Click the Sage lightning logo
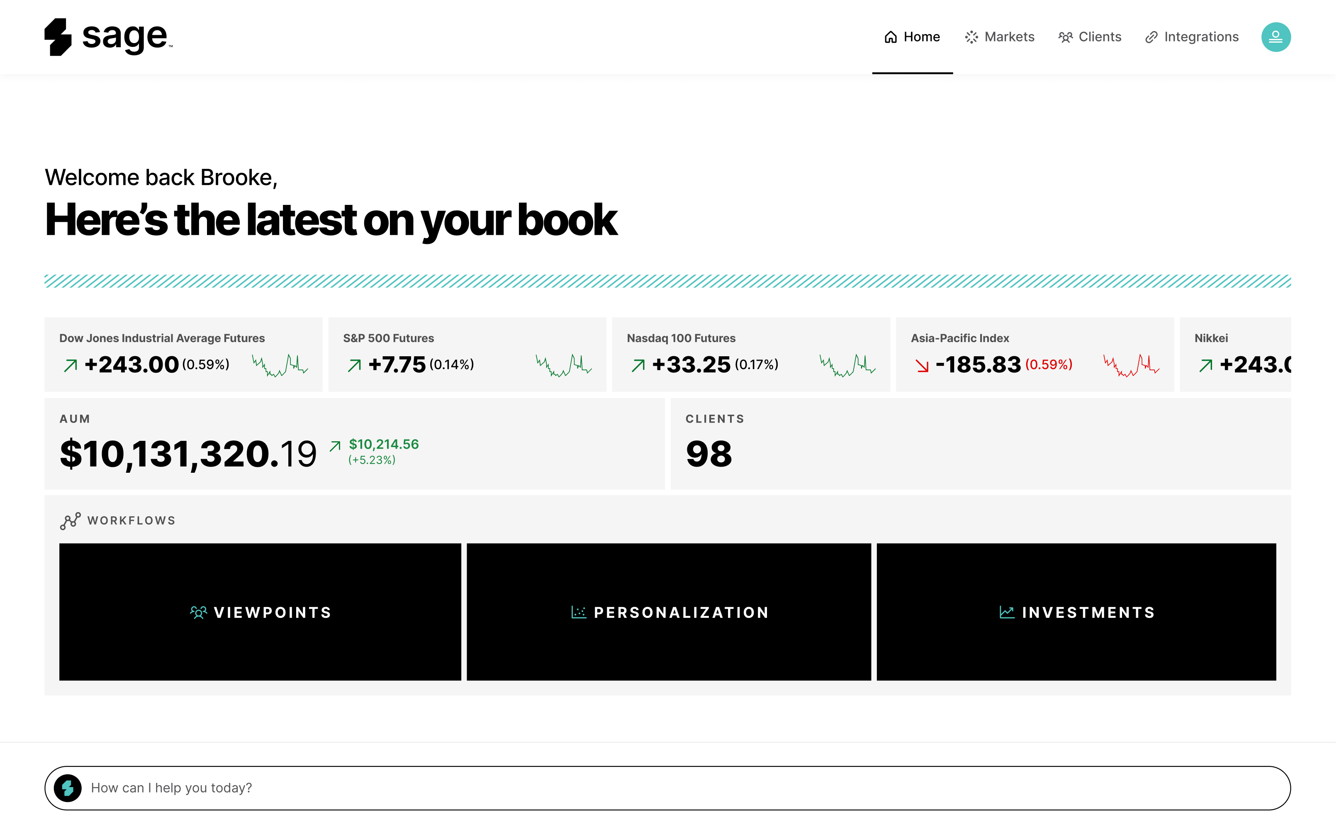Image resolution: width=1339 pixels, height=836 pixels. coord(58,36)
